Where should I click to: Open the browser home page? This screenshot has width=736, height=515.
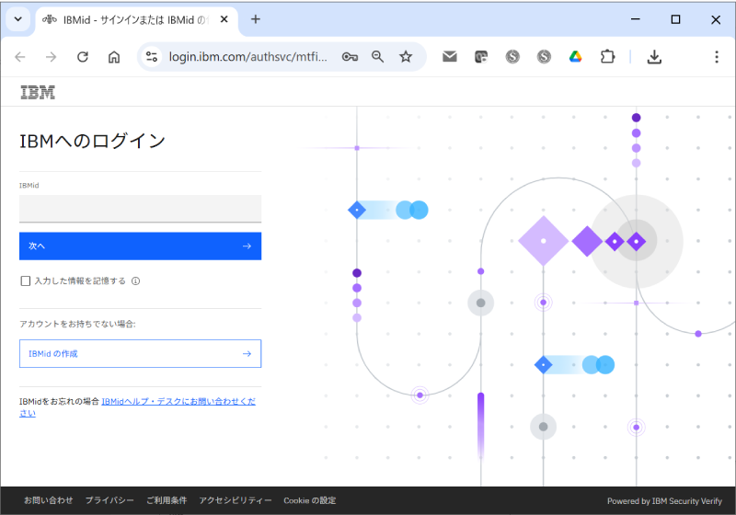click(114, 57)
